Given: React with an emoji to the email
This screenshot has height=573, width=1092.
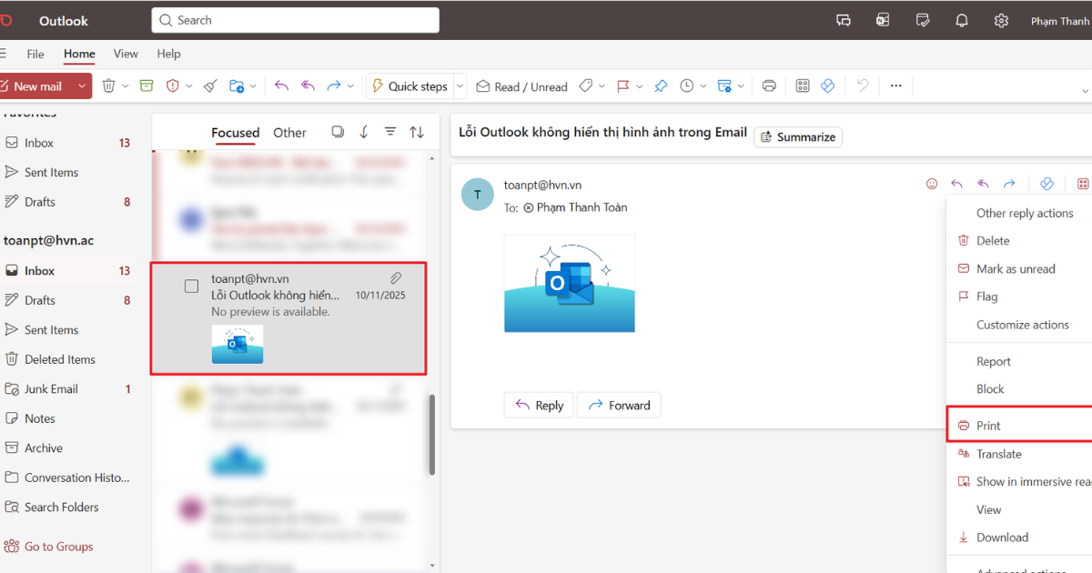Looking at the screenshot, I should coord(931,183).
